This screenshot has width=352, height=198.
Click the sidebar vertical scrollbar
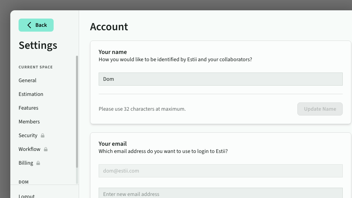click(77, 112)
